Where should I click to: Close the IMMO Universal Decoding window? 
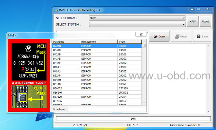(x=207, y=9)
